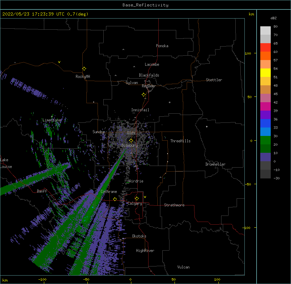Click the HighRiver label

pos(145,251)
